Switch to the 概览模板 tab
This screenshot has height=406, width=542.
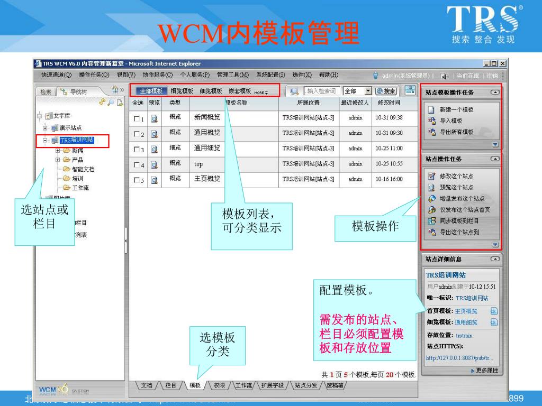tap(182, 91)
